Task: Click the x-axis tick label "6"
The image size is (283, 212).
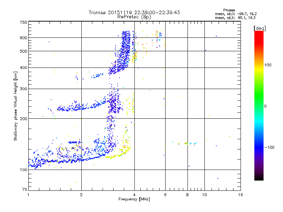Action: pyautogui.click(x=165, y=195)
